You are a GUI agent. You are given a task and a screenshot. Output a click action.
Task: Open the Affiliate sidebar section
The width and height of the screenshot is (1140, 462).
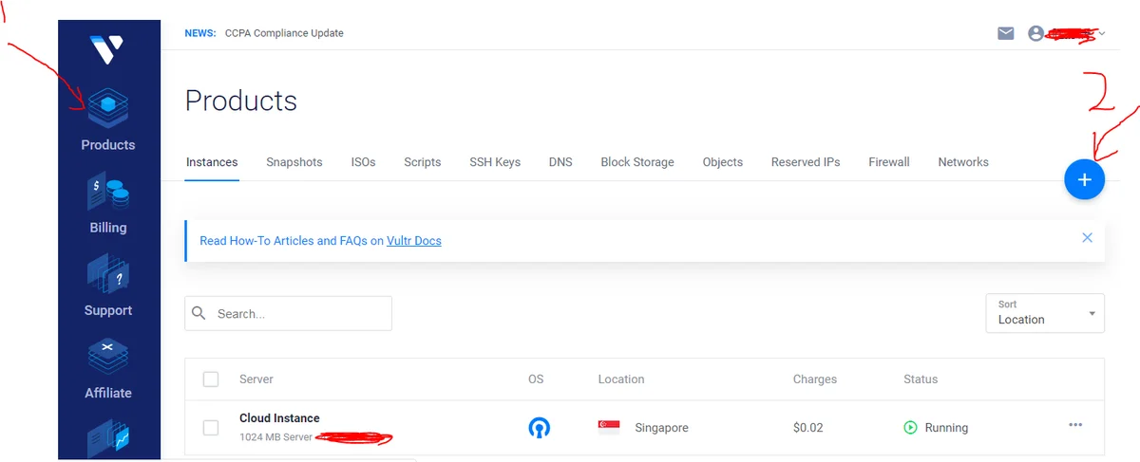click(x=108, y=369)
